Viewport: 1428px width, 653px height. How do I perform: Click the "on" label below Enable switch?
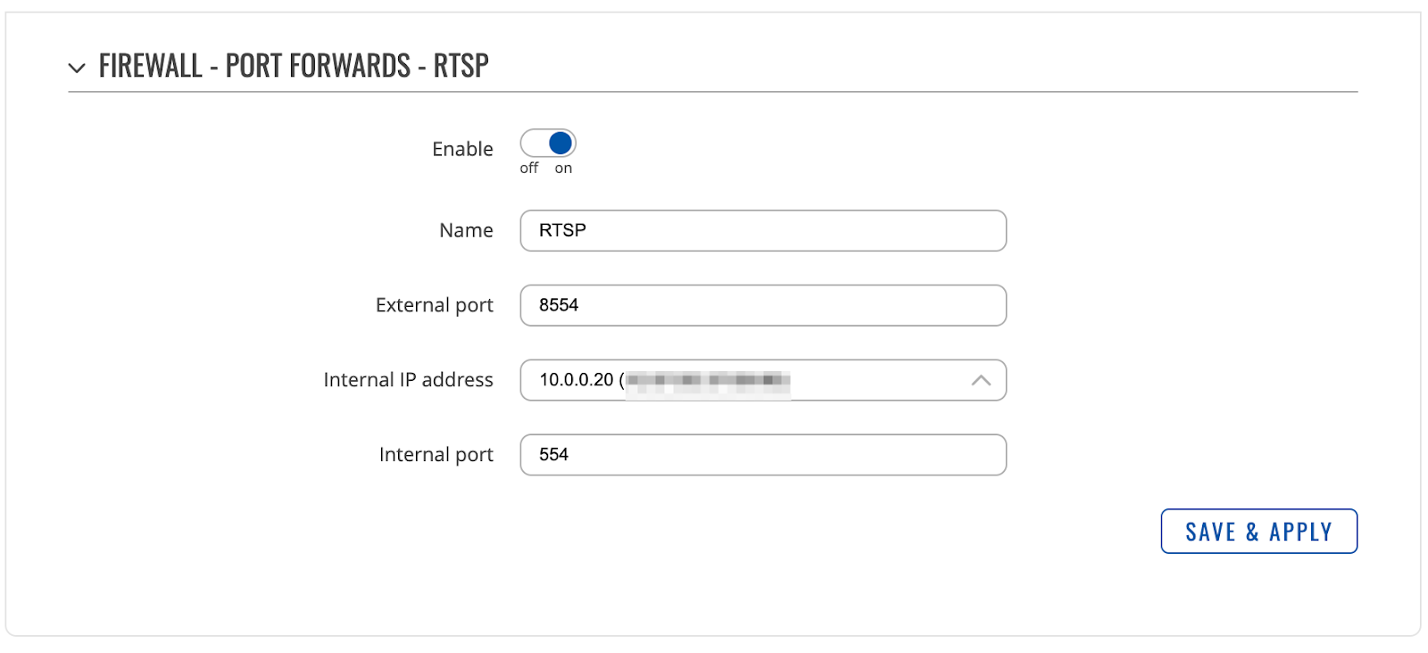point(563,168)
